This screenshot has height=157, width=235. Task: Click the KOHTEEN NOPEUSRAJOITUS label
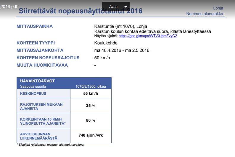click(x=48, y=58)
